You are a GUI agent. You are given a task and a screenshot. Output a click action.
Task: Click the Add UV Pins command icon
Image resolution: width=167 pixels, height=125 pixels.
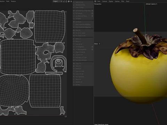tap(74, 2)
